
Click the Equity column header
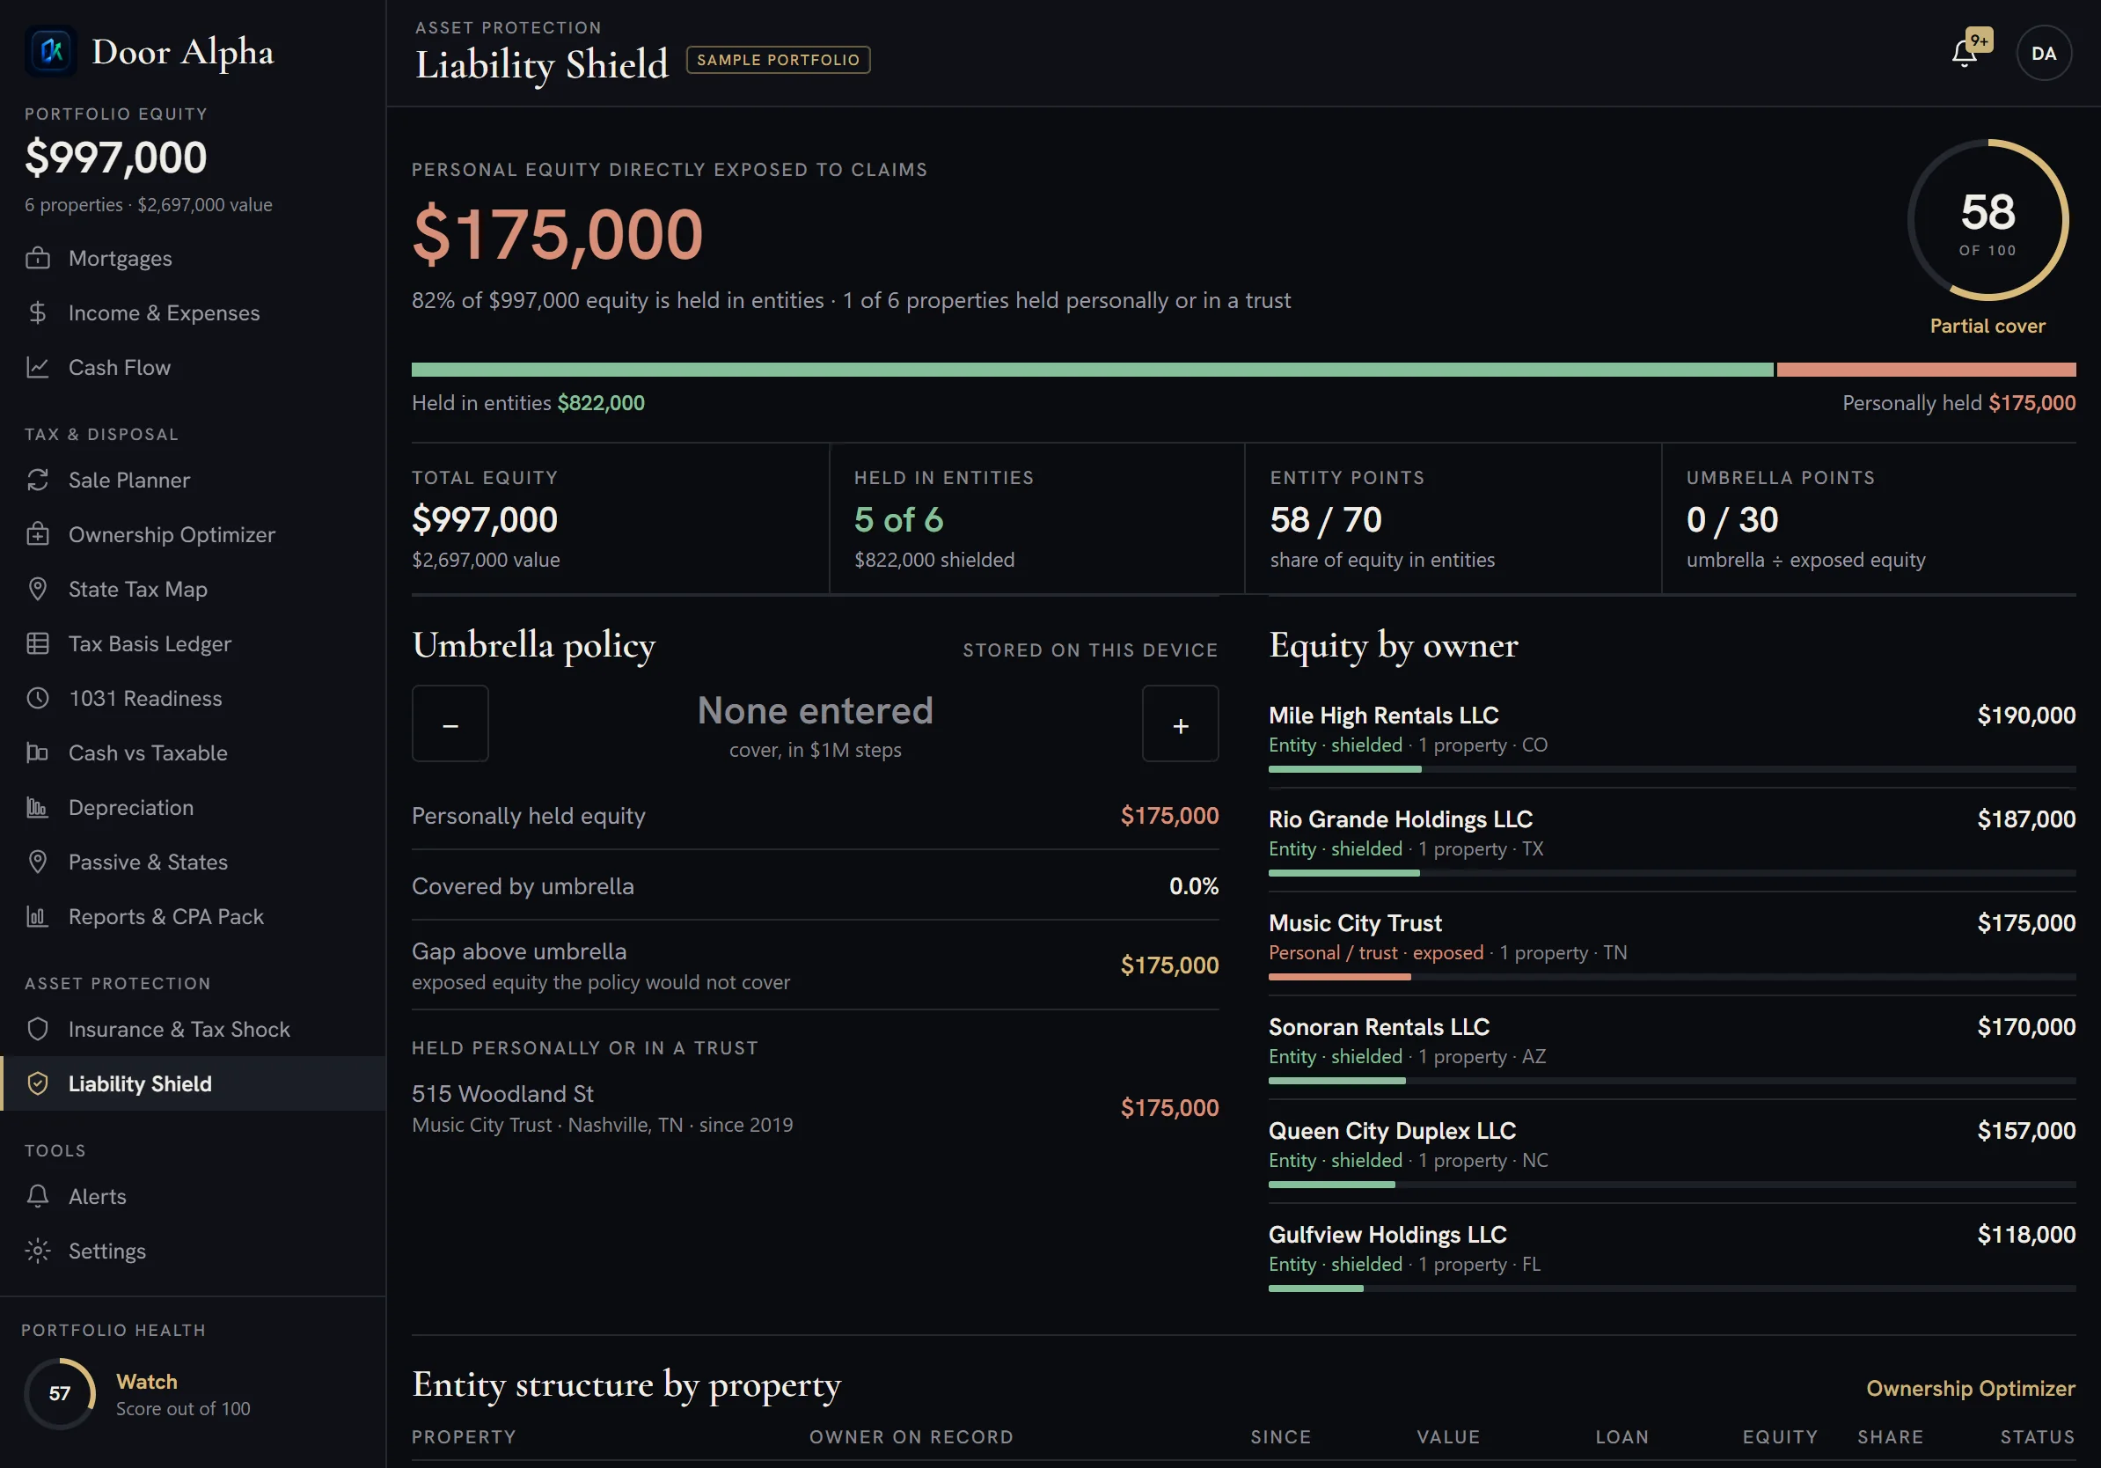(x=1780, y=1437)
